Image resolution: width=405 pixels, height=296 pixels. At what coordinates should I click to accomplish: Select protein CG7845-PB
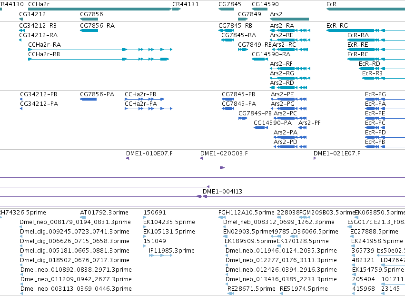tap(228, 99)
